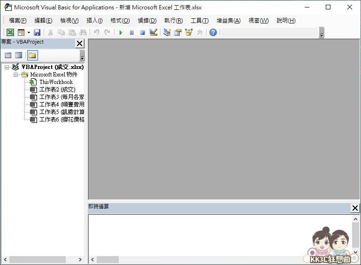
Task: Click the Paste clipboard icon
Action: (x=72, y=32)
